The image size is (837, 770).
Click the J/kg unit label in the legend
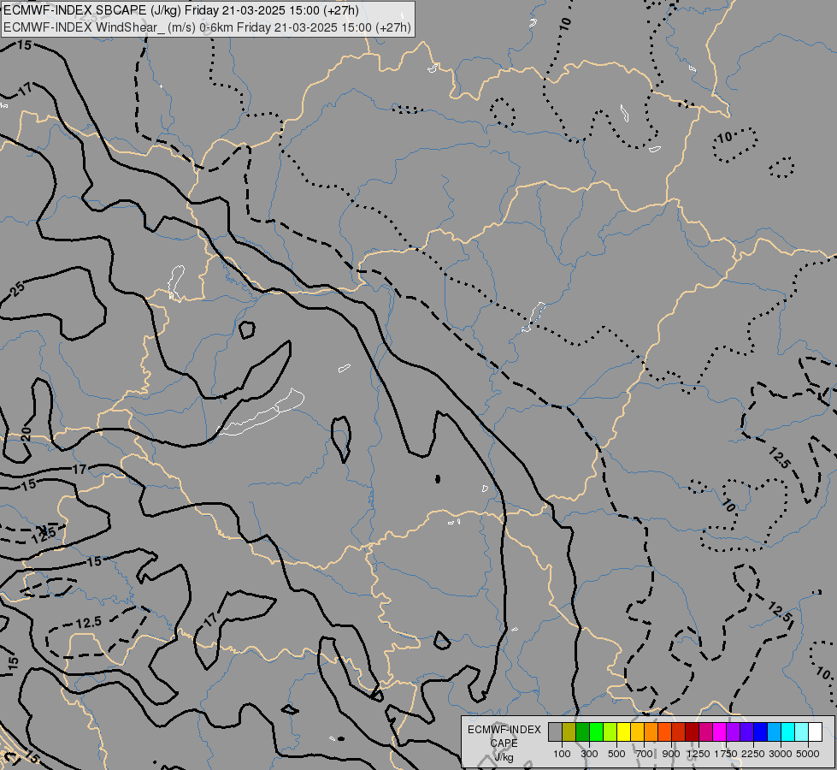504,757
